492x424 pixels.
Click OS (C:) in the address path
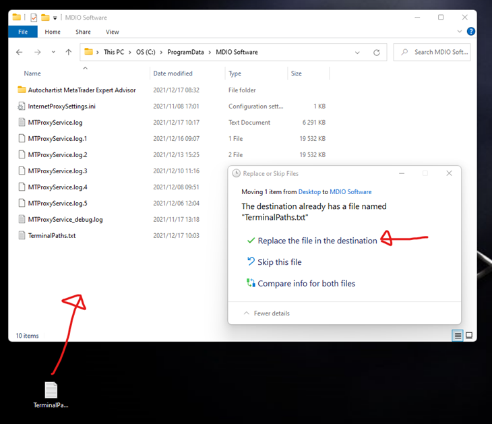146,52
